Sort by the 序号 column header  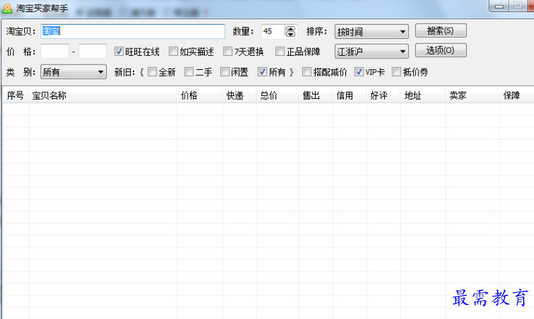coord(15,95)
